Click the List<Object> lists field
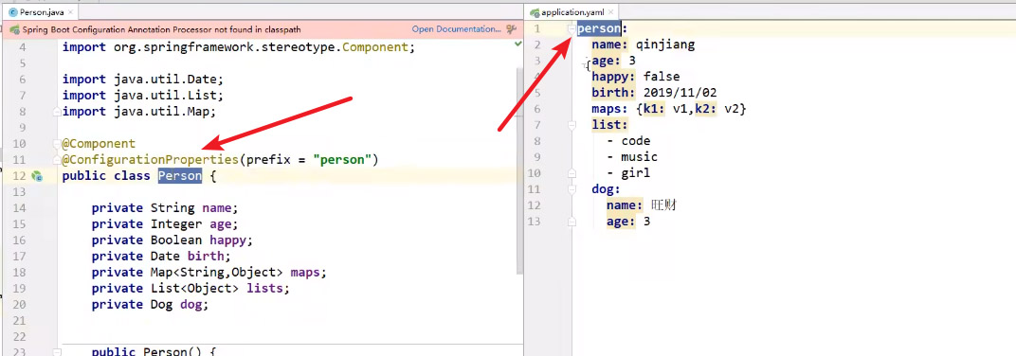Screen dimensions: 1016x356 tap(190, 289)
